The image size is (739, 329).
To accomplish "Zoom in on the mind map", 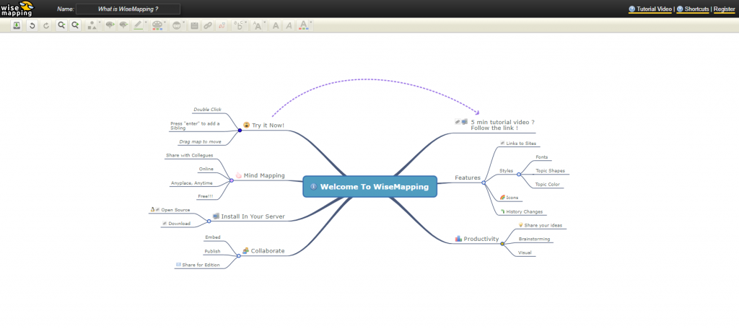I will click(x=75, y=25).
